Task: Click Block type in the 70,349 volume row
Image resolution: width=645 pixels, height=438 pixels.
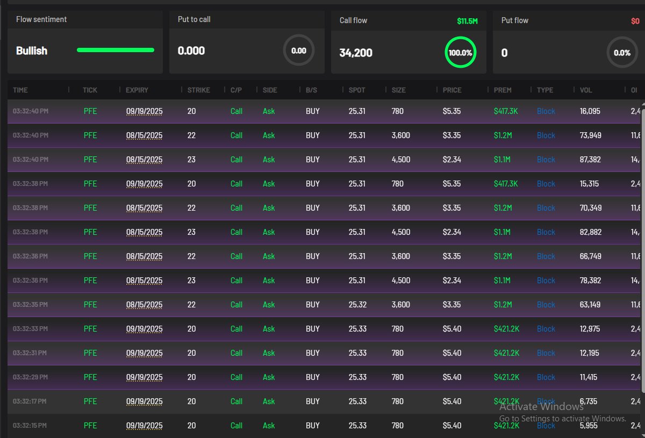Action: pos(546,208)
